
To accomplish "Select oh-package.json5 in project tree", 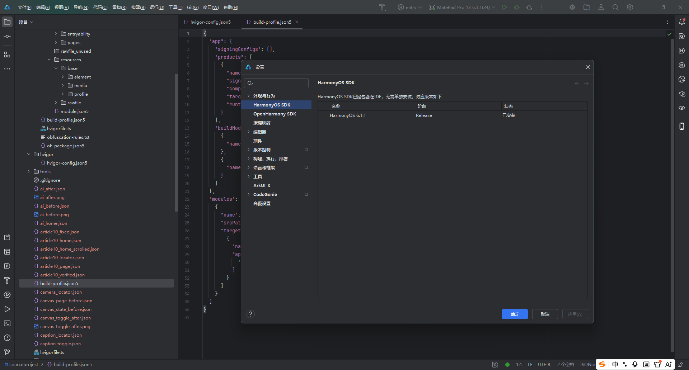I will (x=65, y=146).
